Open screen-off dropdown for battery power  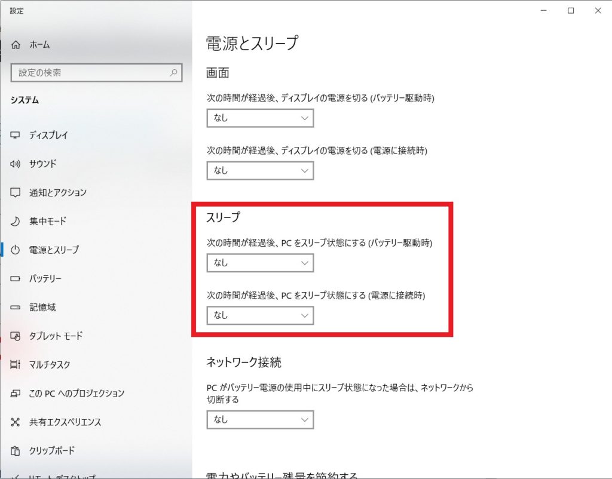click(x=260, y=118)
